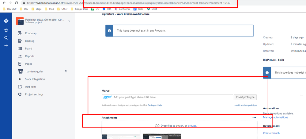Open the first attachment thumbnail
This screenshot has height=139, width=306.
(121, 134)
